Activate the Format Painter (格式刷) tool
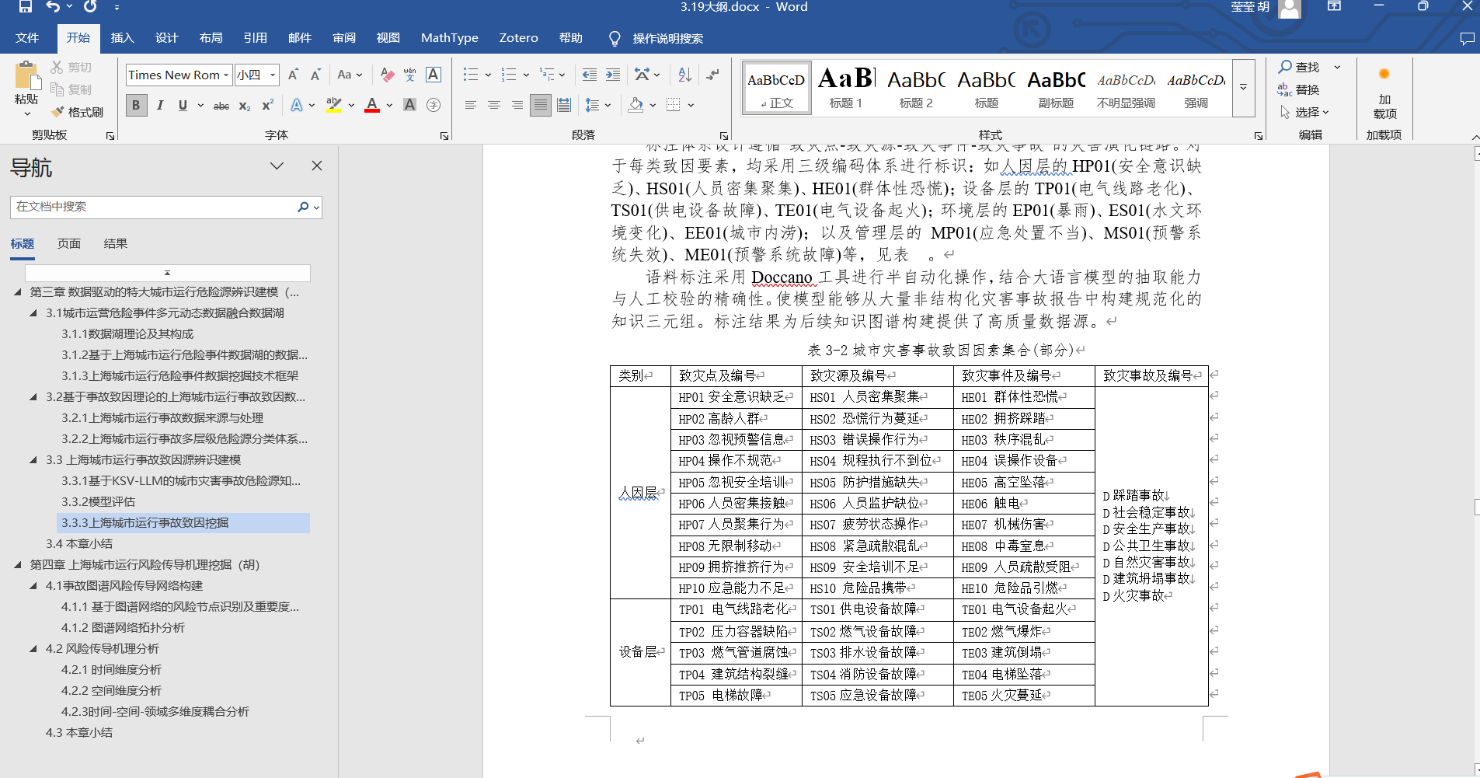 pos(77,112)
